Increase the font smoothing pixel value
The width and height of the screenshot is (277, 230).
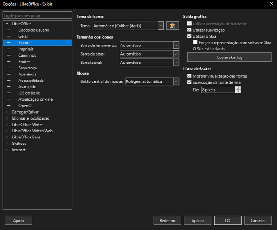[x=238, y=88]
